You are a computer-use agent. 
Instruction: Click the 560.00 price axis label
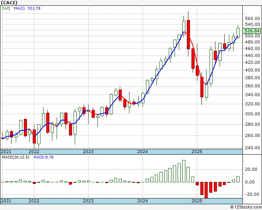click(253, 18)
